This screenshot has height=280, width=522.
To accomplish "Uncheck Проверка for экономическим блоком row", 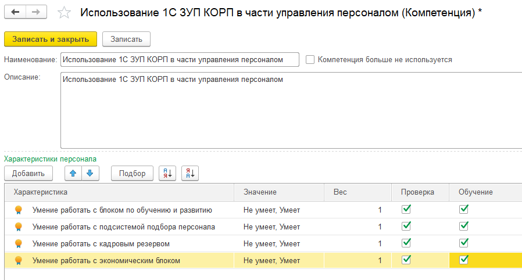I will point(406,260).
